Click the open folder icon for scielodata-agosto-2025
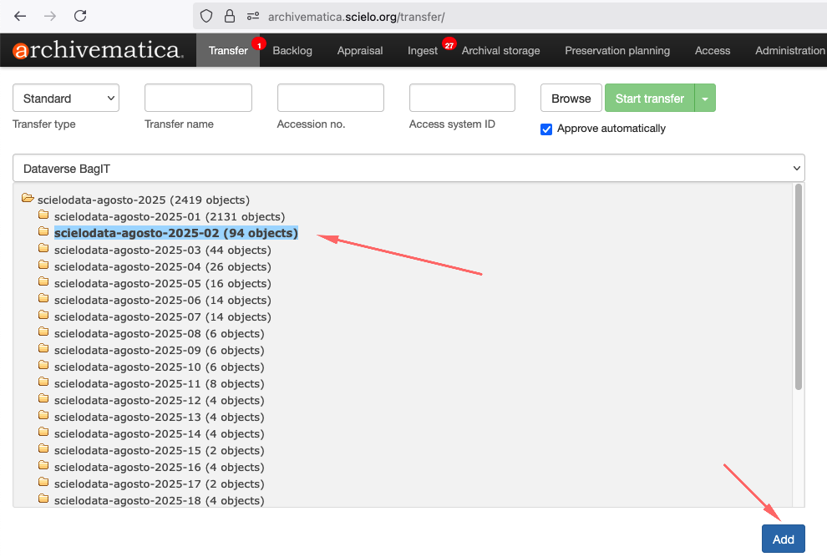This screenshot has width=827, height=557. click(x=28, y=200)
